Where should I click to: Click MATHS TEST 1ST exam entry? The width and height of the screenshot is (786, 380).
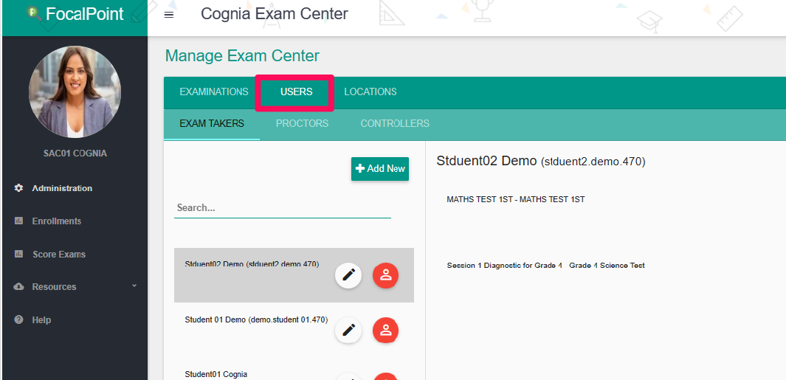(516, 199)
